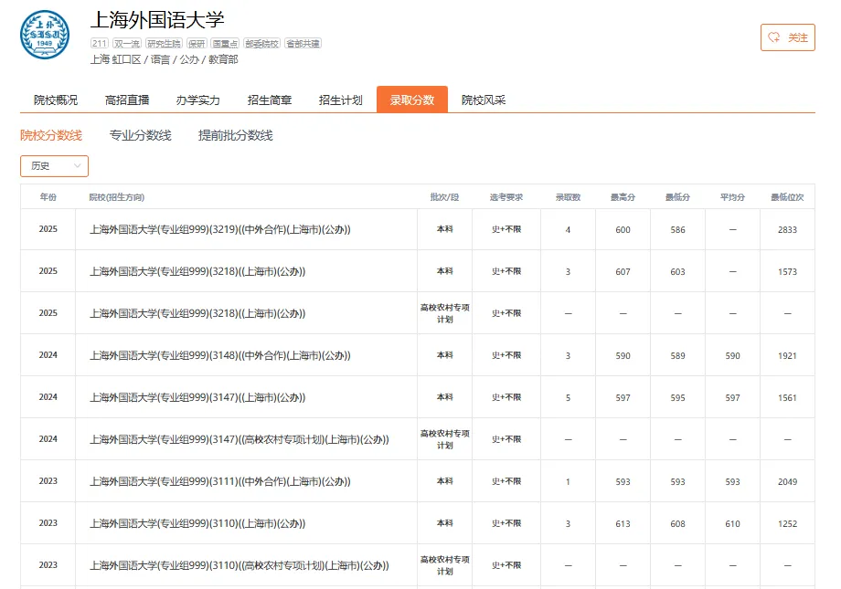Screen dimensions: 841x589
Task: Click the highest score 607
Action: pyautogui.click(x=623, y=272)
